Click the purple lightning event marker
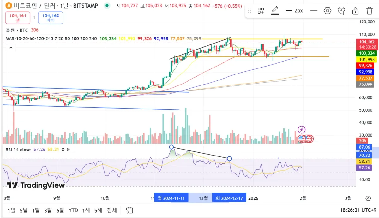The height and width of the screenshot is (218, 379). (302, 129)
